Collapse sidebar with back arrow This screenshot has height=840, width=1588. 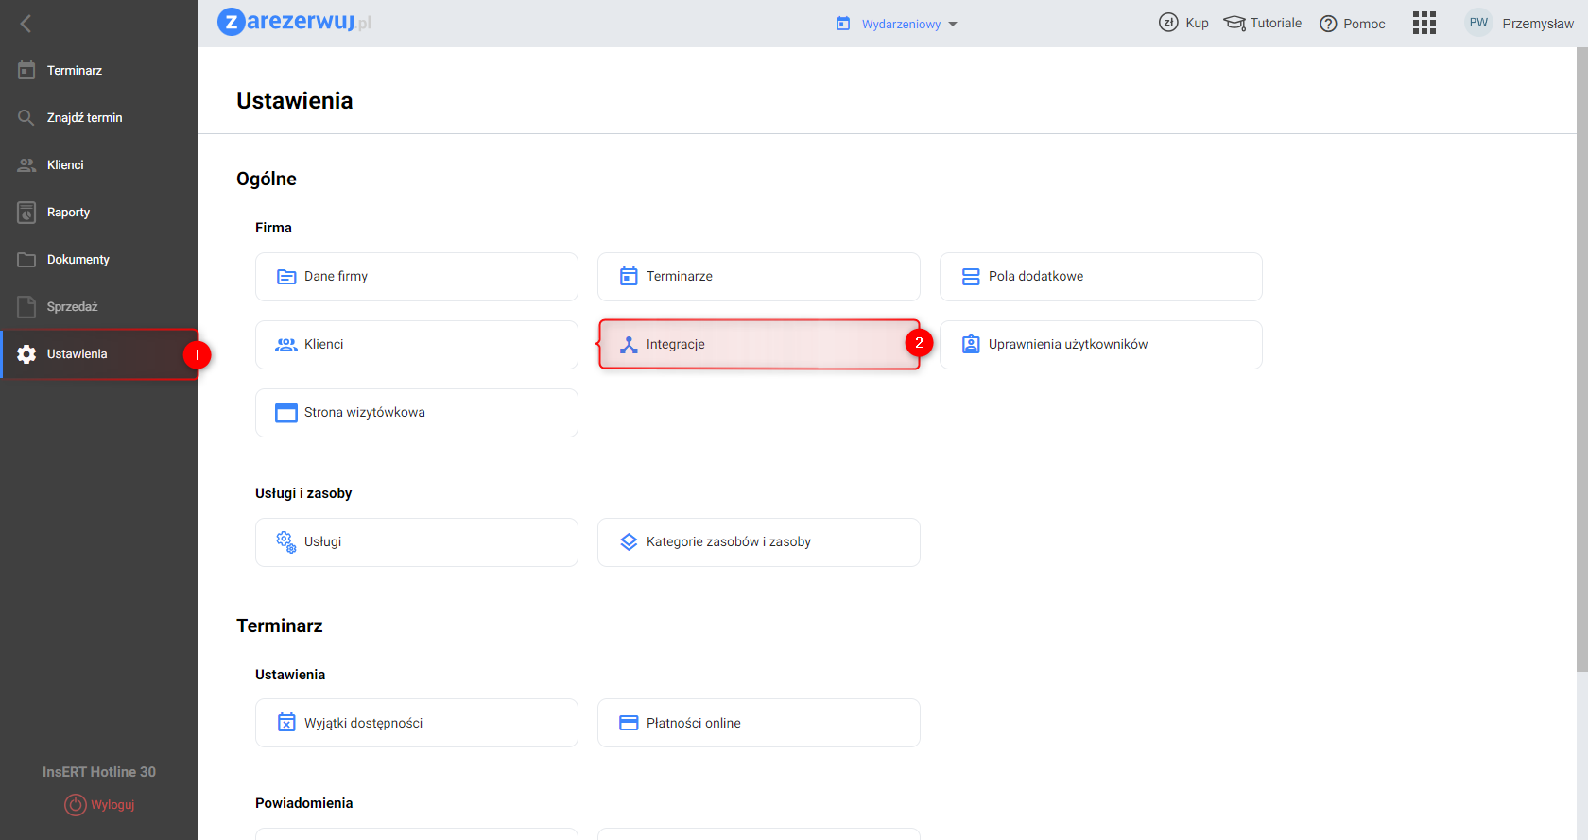(x=26, y=24)
